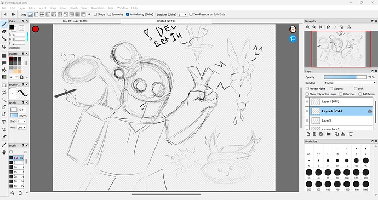Open Stabilizer (Global) value dropdown
378x200 pixels.
tap(183, 14)
